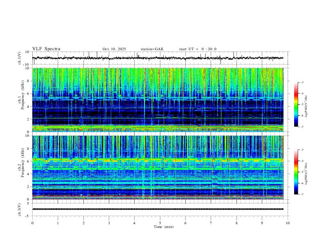Screen dimensions: 324x250
Task: Click the "5" tick on the time axis
Action: [x=160, y=223]
